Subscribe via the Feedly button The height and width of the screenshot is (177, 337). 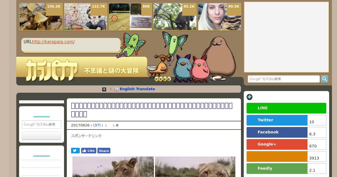[x=277, y=169]
